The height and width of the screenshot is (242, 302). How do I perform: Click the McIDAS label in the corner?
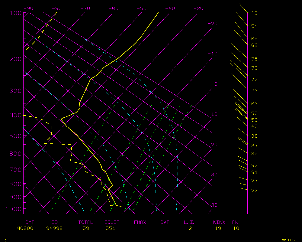click(x=288, y=240)
